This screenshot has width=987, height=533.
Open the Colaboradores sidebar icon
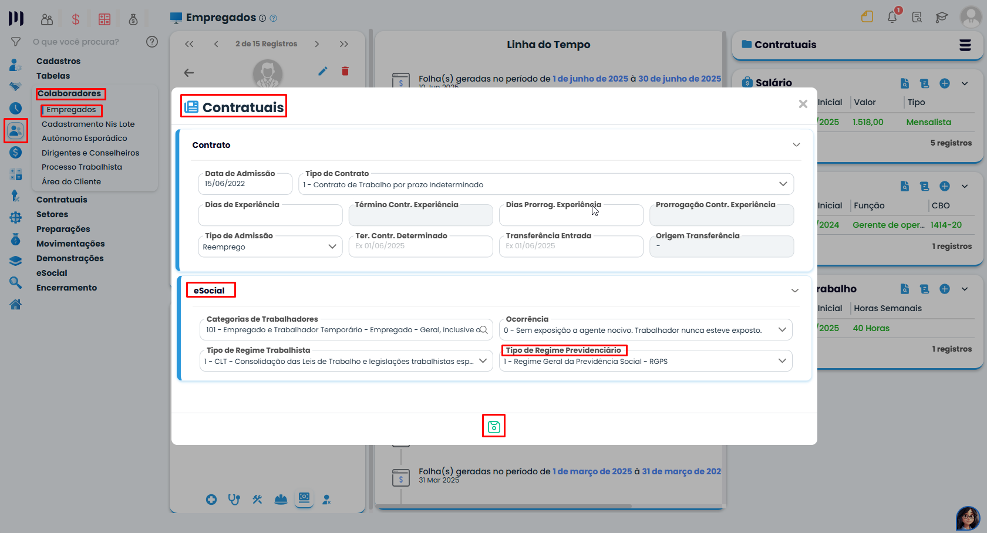[x=16, y=130]
